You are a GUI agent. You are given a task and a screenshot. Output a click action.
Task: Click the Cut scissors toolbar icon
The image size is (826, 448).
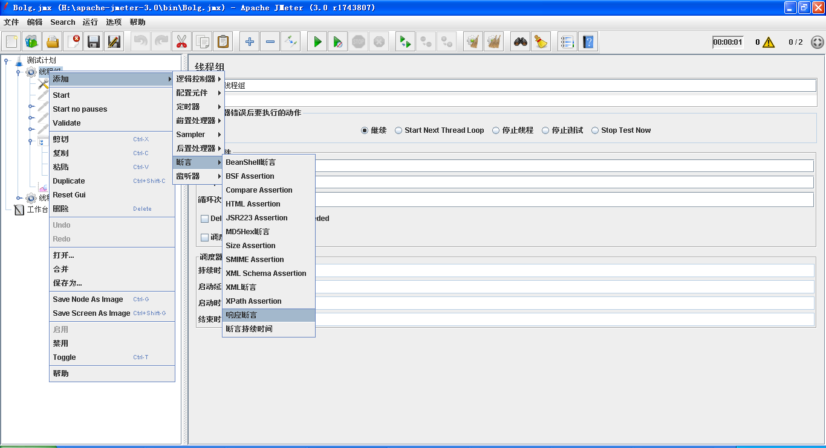click(181, 42)
